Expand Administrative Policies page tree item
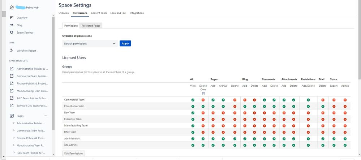Image resolution: width=361 pixels, height=160 pixels. [14, 123]
